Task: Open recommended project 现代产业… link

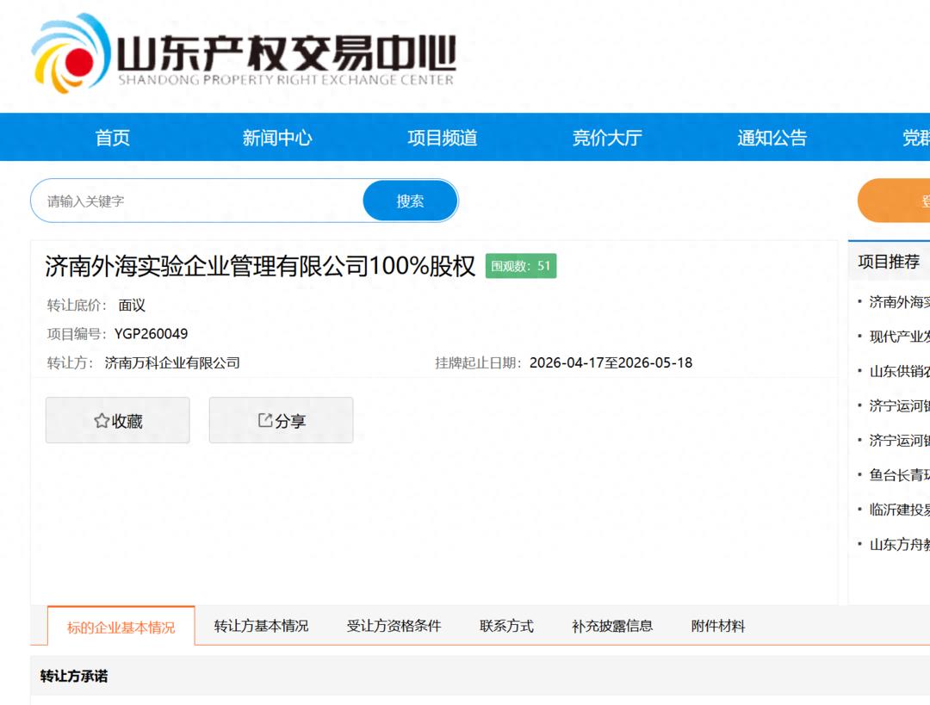Action: [899, 337]
